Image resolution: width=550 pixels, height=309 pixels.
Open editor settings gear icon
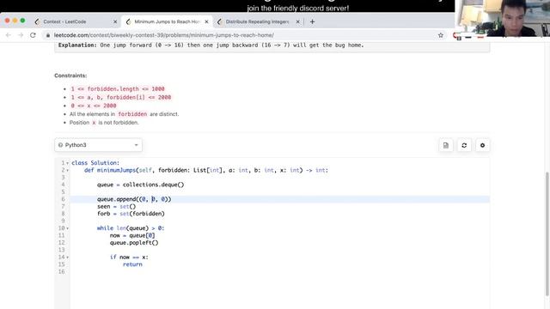click(482, 145)
